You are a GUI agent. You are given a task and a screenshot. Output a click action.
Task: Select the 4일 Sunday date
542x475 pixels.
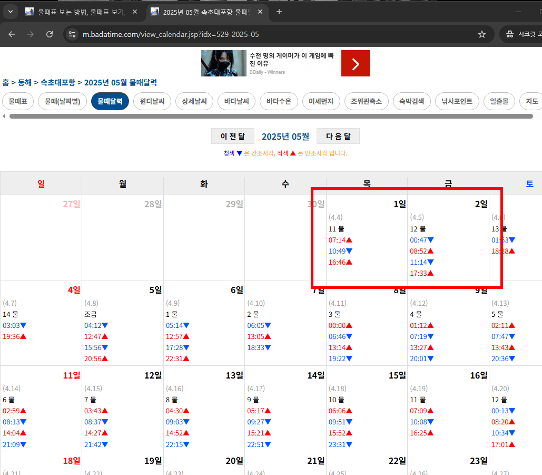click(x=74, y=290)
